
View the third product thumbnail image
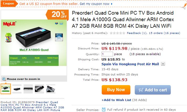pyautogui.click(x=28, y=89)
